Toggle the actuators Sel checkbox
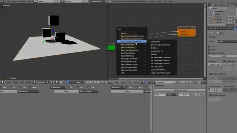 (x=127, y=87)
